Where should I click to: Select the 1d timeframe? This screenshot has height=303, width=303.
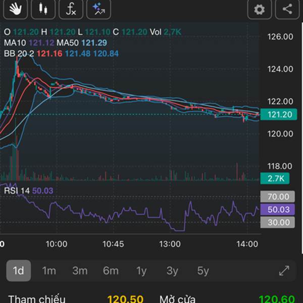[19, 271]
